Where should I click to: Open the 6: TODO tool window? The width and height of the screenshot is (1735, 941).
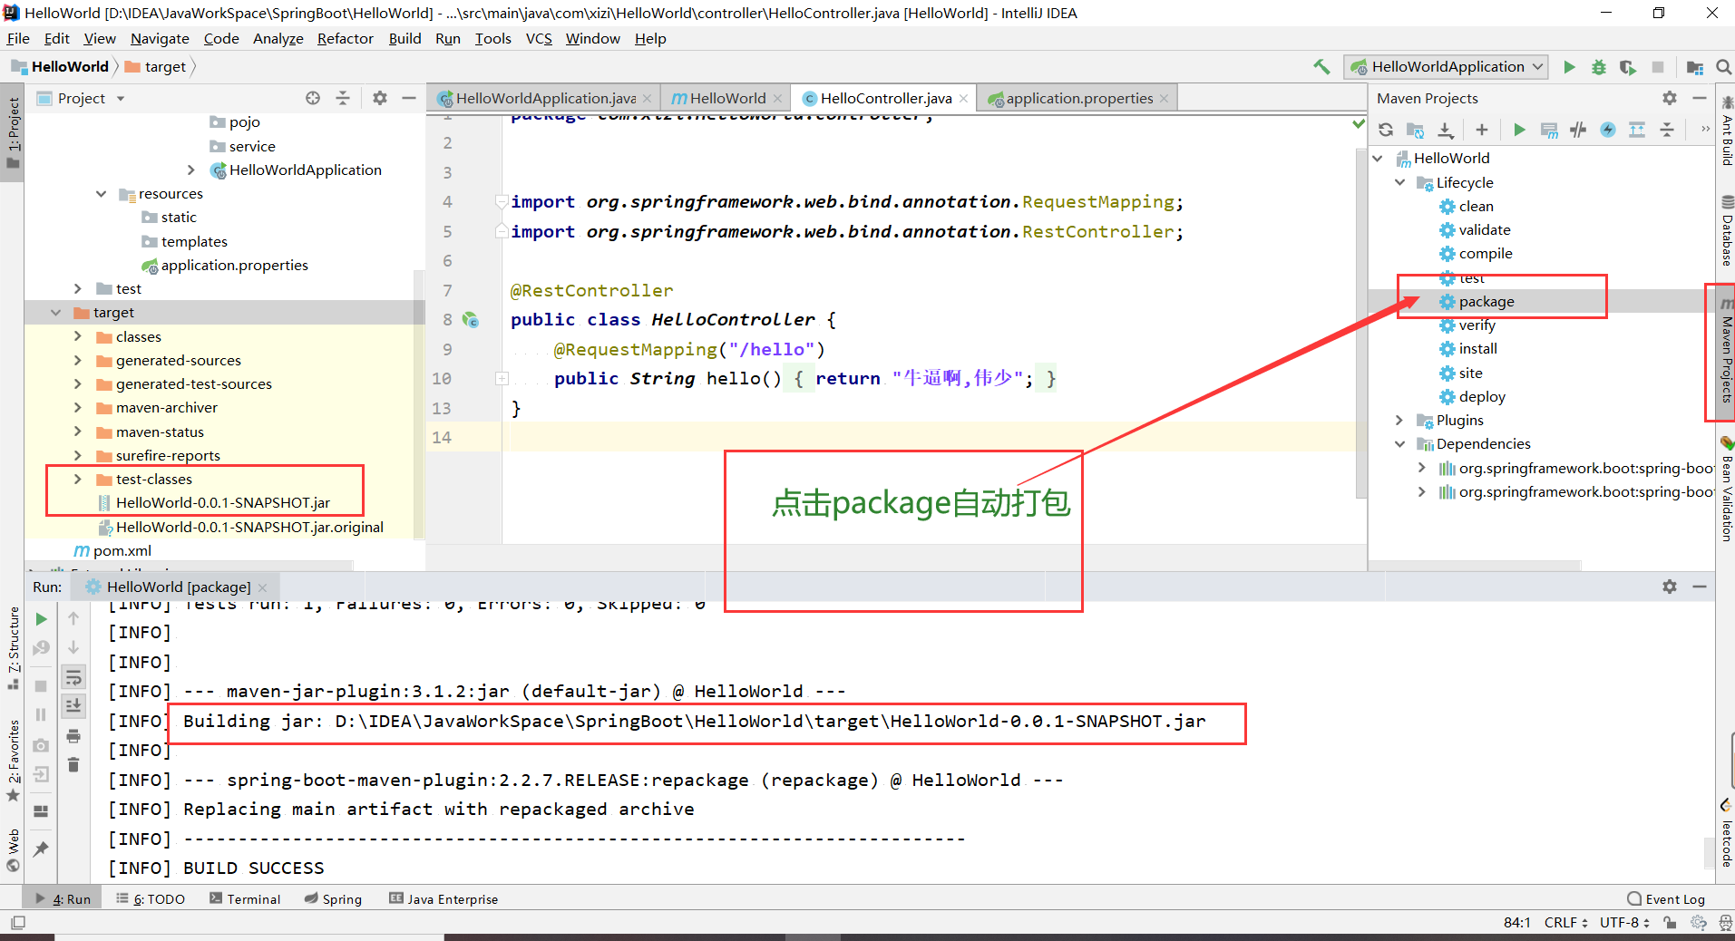[151, 898]
